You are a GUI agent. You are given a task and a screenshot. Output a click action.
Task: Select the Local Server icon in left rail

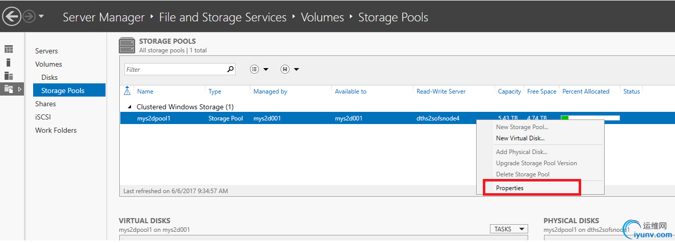(9, 63)
